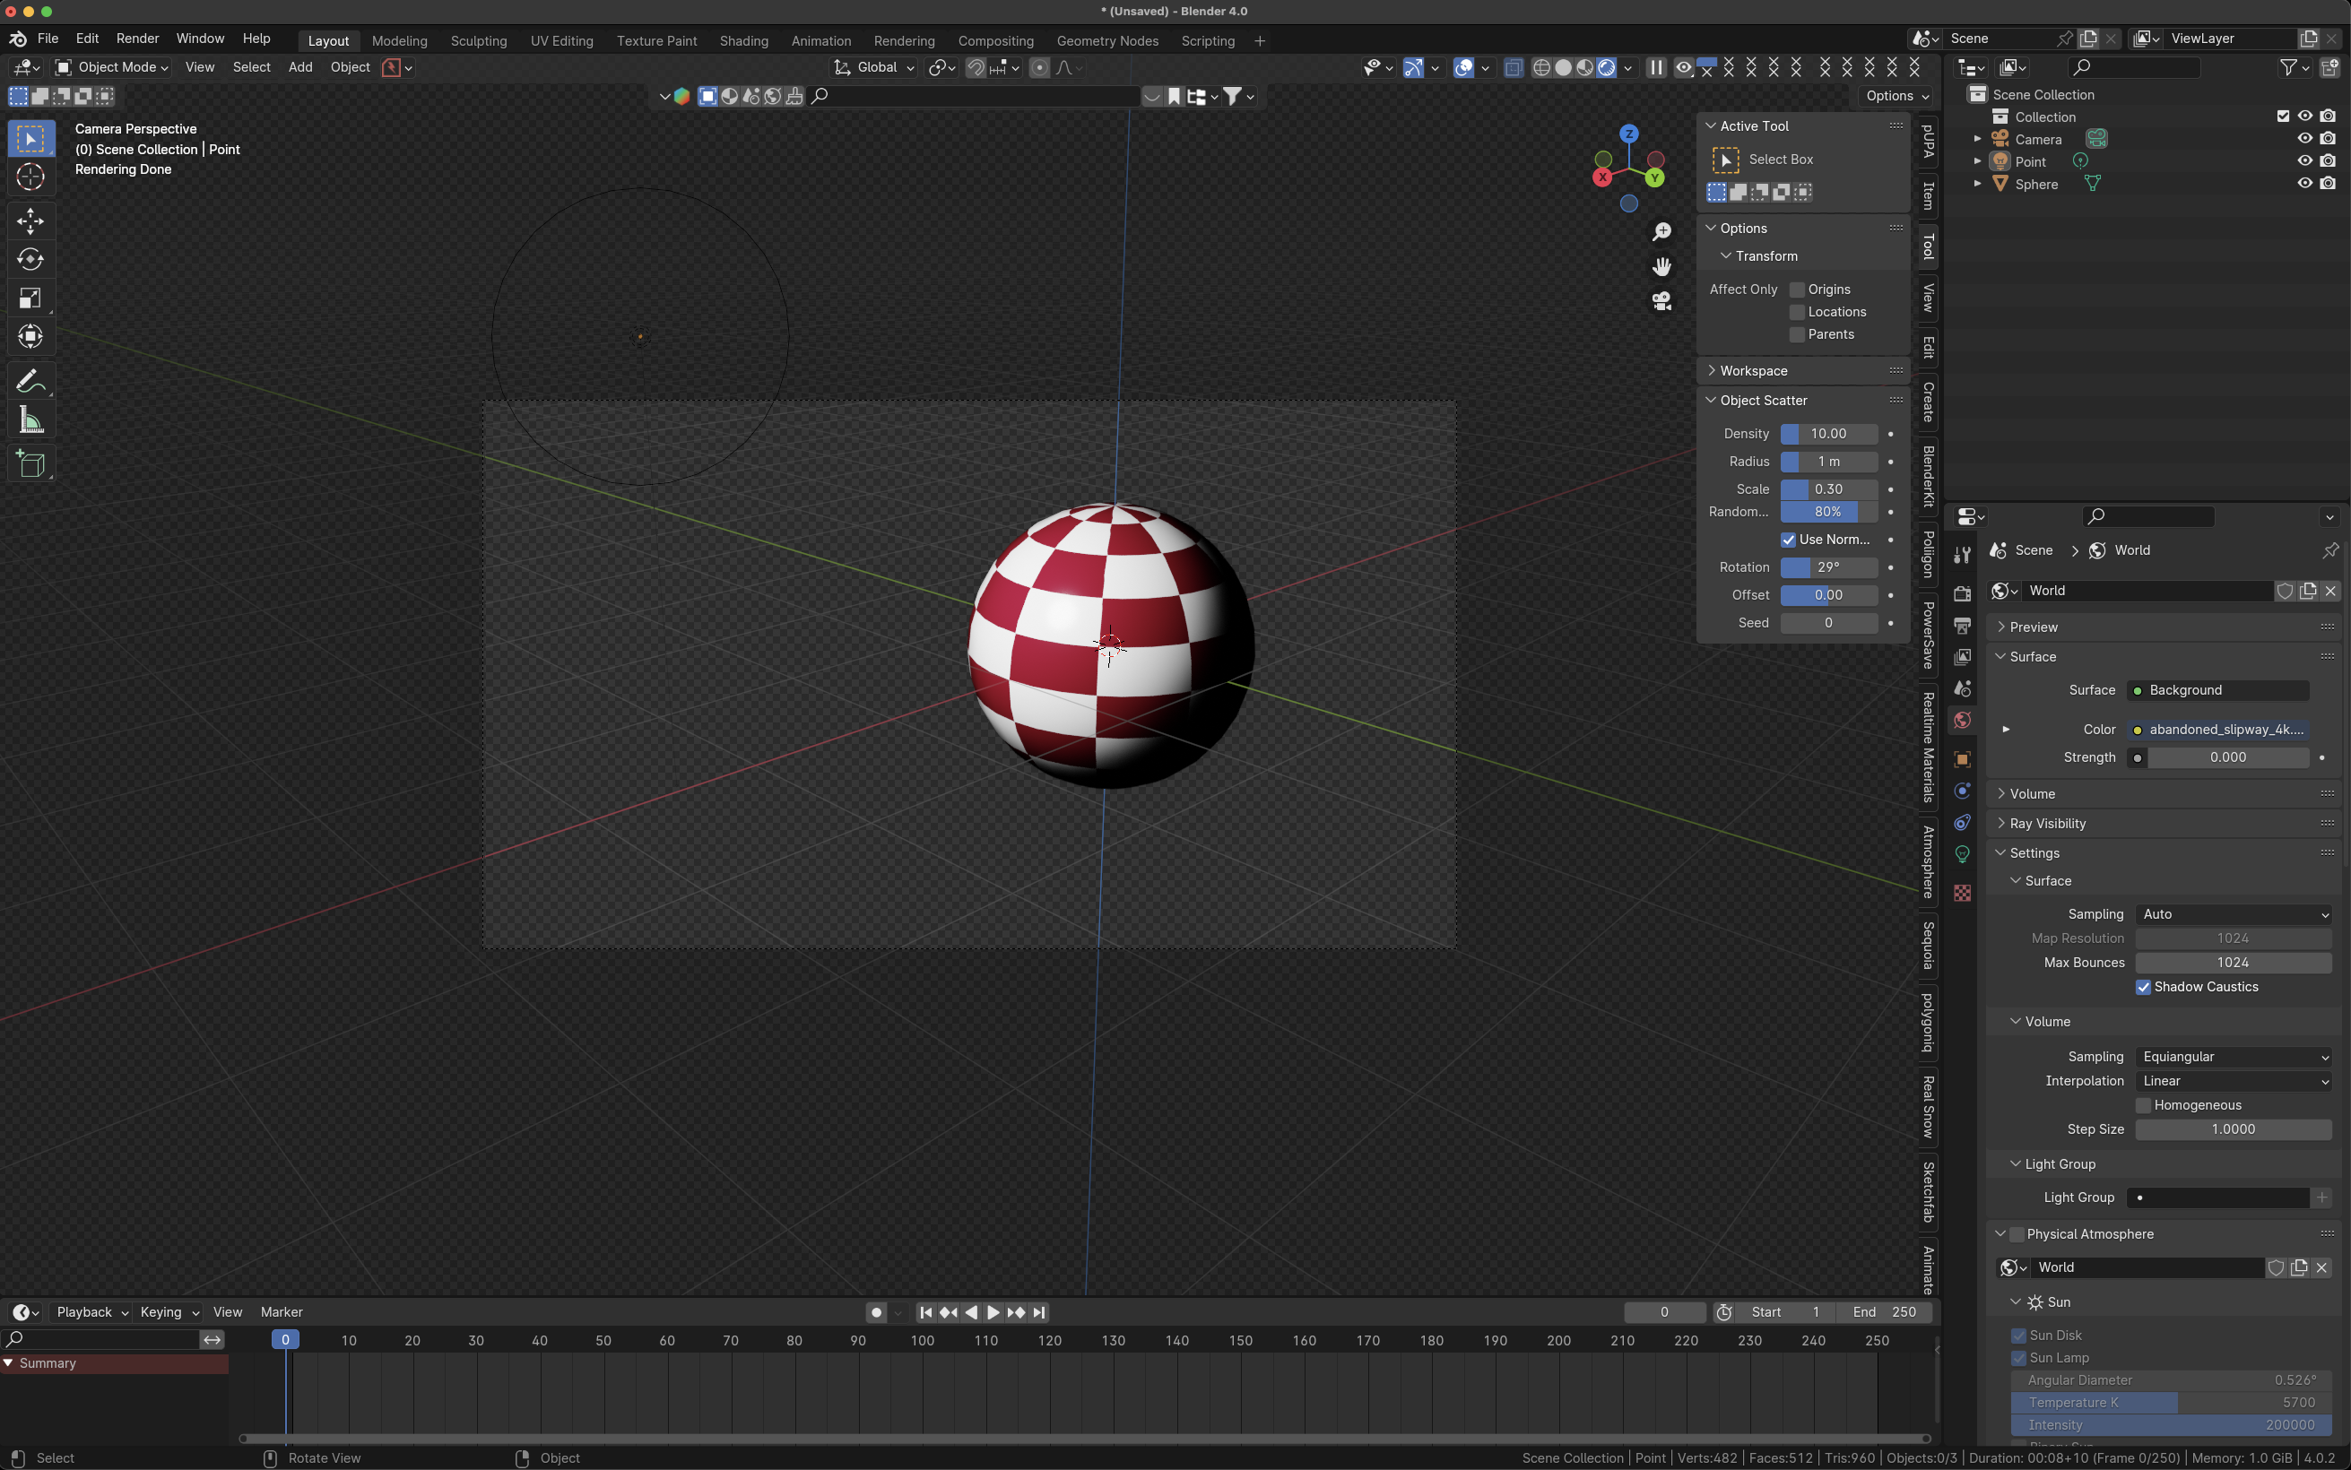Open the Add menu in viewport header
Image resolution: width=2351 pixels, height=1470 pixels.
pyautogui.click(x=300, y=67)
